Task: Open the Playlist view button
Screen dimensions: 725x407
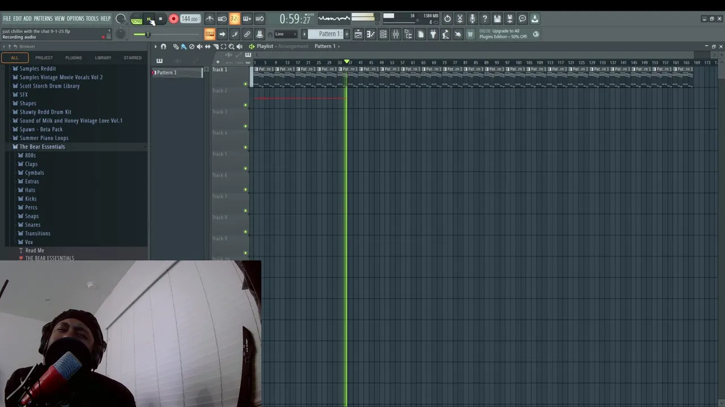Action: click(358, 34)
